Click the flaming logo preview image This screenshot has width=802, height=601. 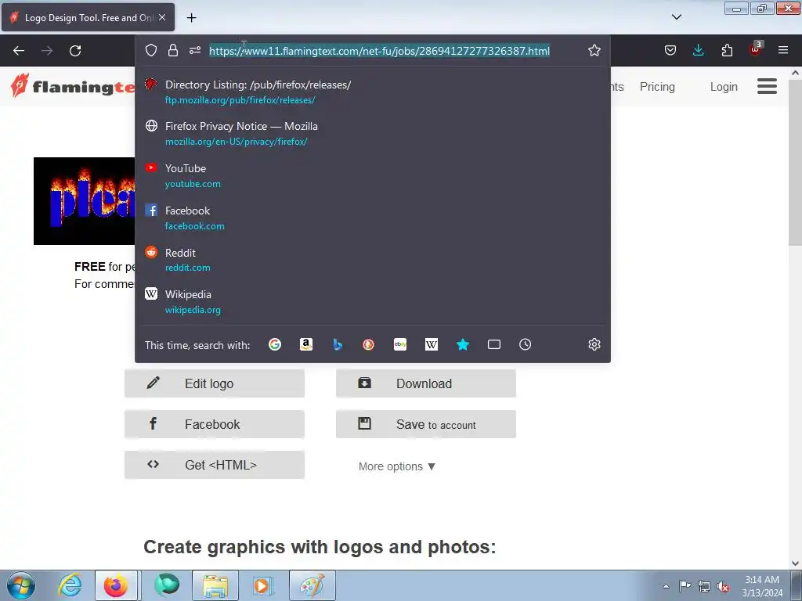click(x=85, y=201)
